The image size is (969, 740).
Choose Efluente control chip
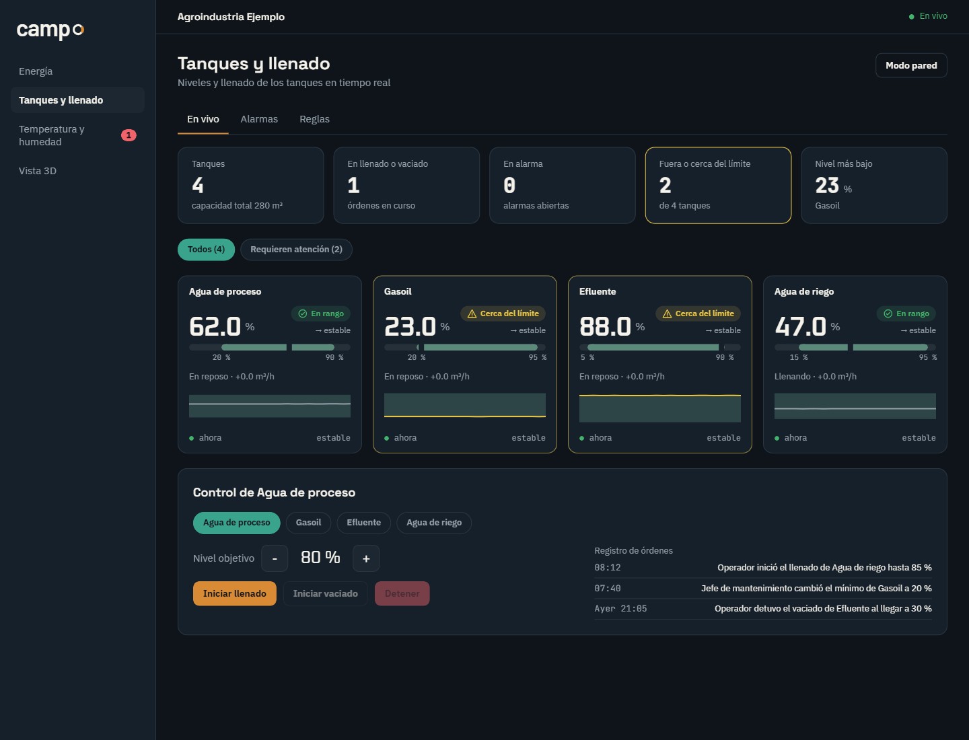point(364,523)
